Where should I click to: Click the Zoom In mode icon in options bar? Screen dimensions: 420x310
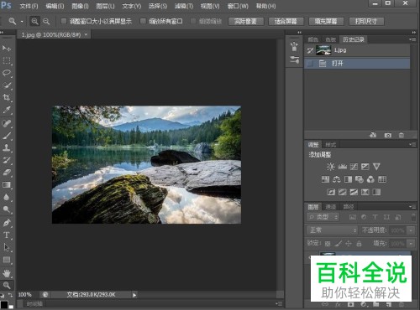34,21
